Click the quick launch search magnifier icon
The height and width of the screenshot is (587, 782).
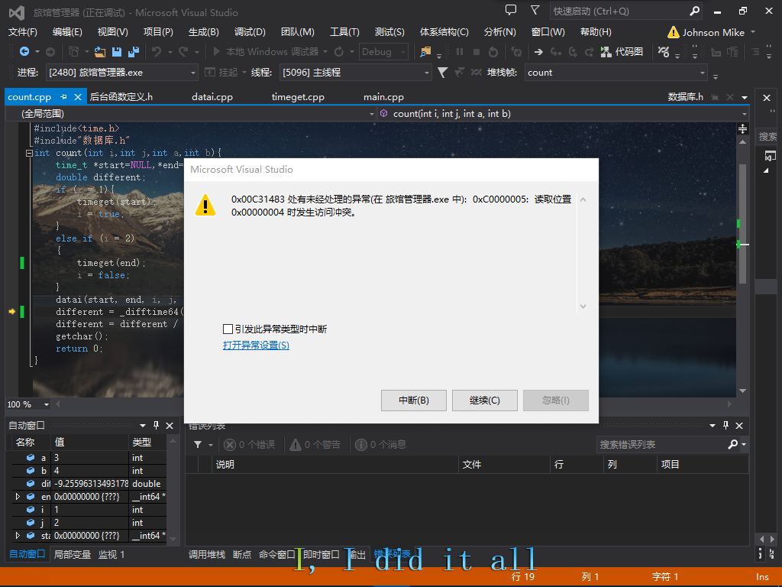point(694,11)
